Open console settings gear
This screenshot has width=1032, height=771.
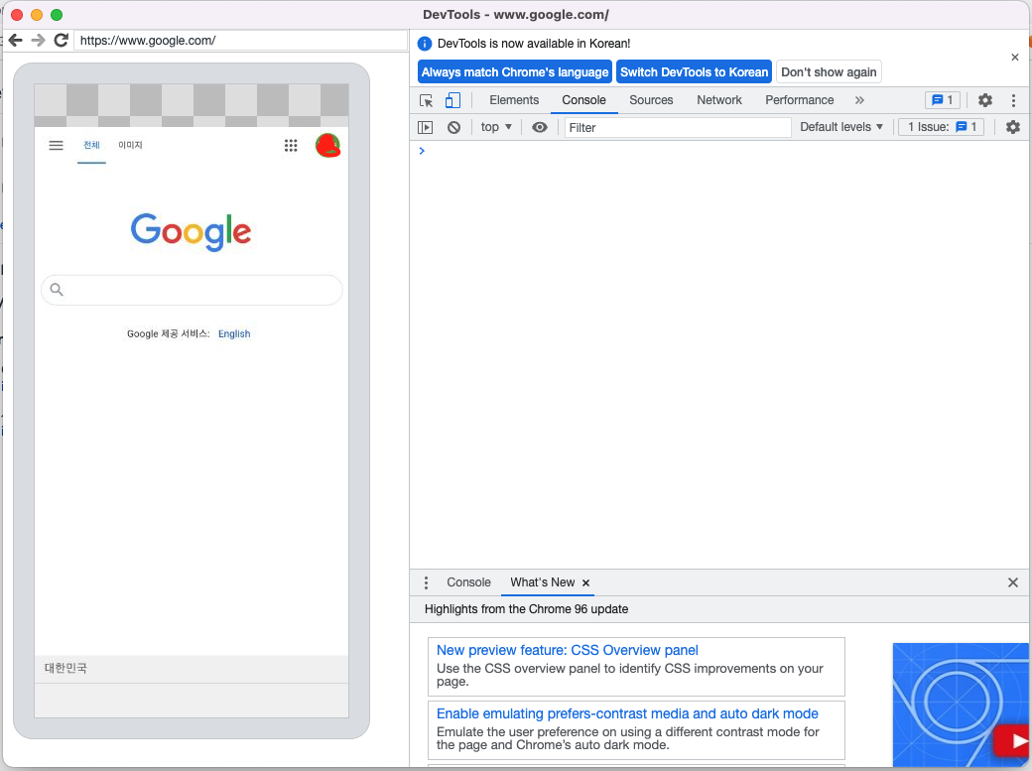pos(1013,127)
